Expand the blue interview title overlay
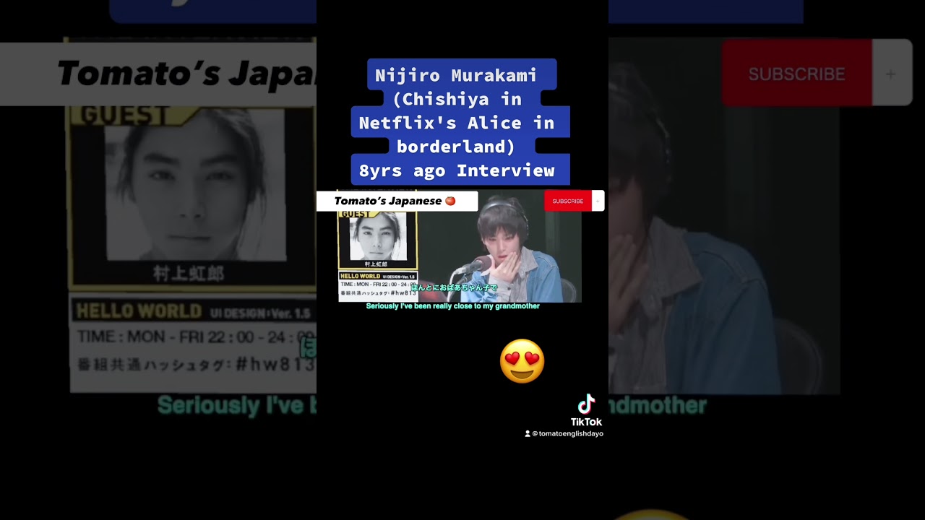Screen dimensions: 925x520 pos(460,121)
